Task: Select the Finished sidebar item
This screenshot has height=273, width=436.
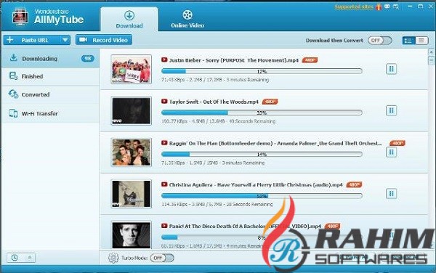Action: (51, 76)
